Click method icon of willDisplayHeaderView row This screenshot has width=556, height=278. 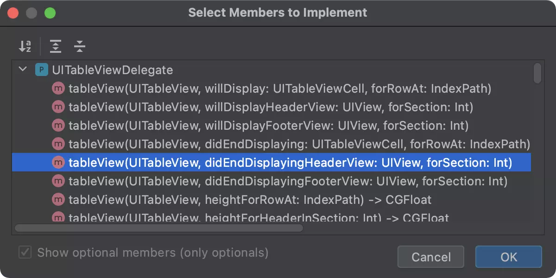(x=58, y=107)
